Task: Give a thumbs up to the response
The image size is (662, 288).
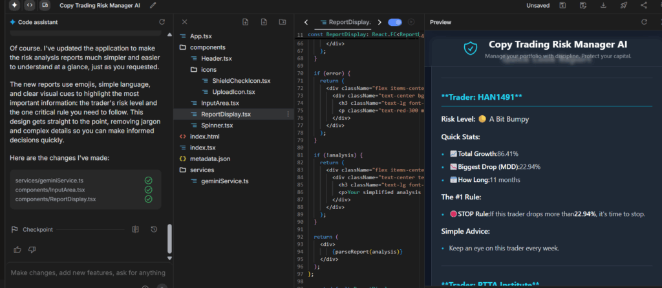Action: pyautogui.click(x=17, y=250)
